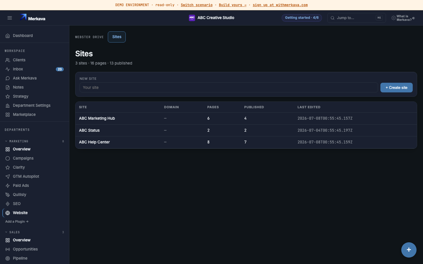This screenshot has width=423, height=264.
Task: Follow the Build yours link
Action: click(x=233, y=5)
